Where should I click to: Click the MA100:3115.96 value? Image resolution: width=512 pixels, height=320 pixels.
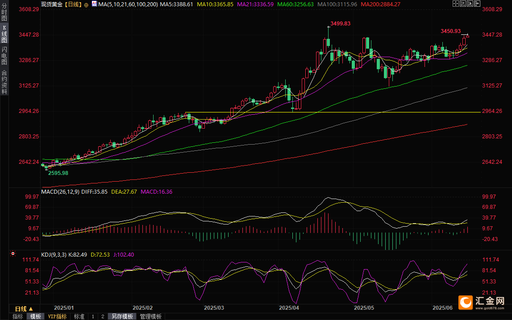click(x=337, y=4)
